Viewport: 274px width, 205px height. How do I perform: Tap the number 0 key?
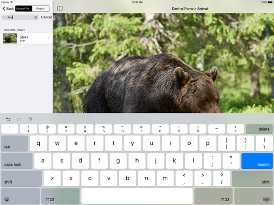(198, 129)
